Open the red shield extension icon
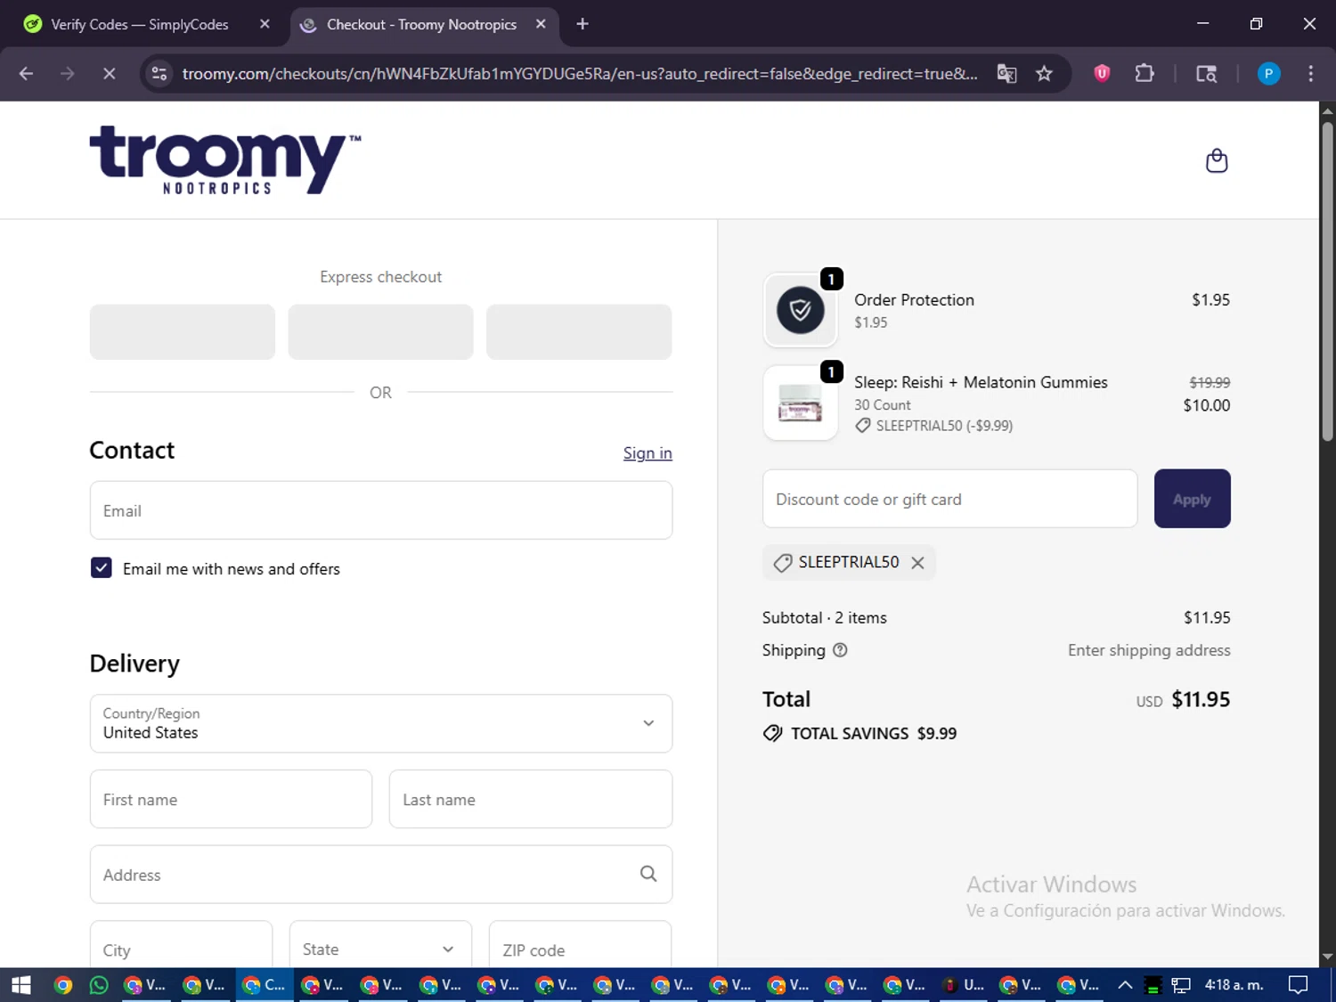The height and width of the screenshot is (1002, 1336). click(1102, 74)
